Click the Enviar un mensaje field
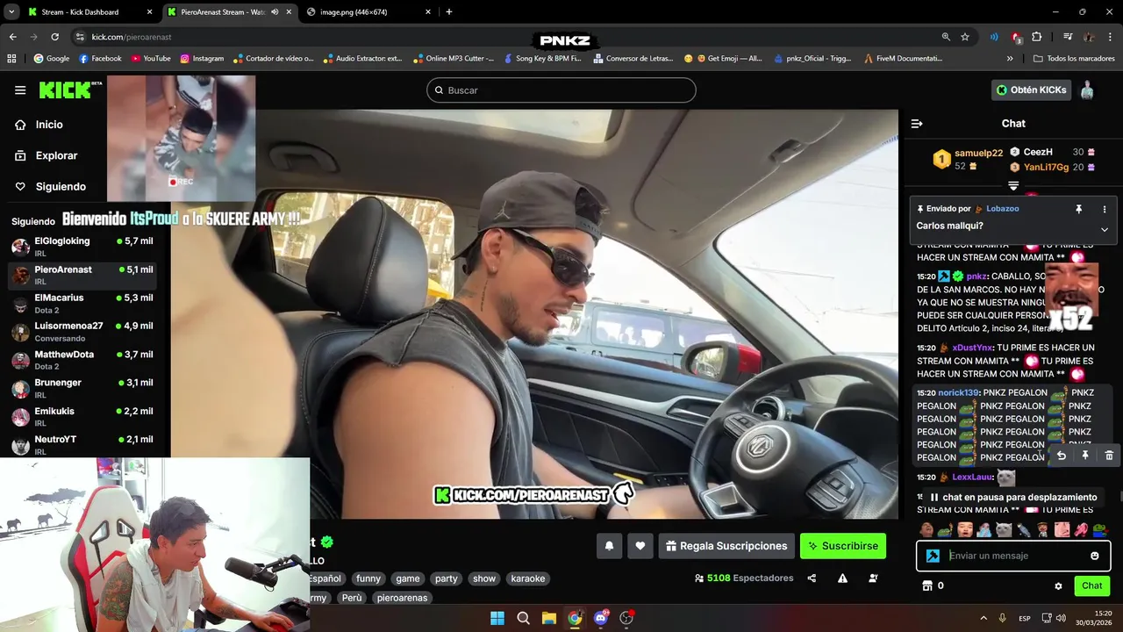This screenshot has width=1123, height=632. click(1013, 556)
